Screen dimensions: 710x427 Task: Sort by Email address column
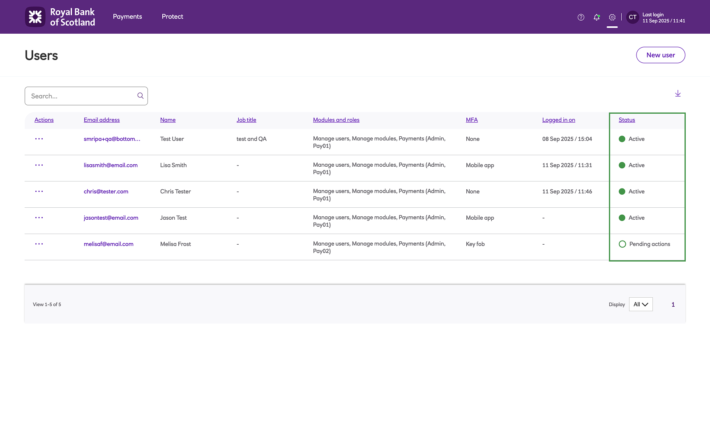click(x=102, y=120)
